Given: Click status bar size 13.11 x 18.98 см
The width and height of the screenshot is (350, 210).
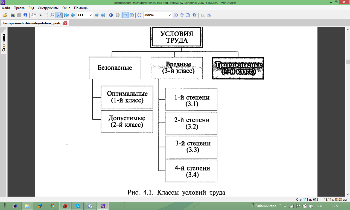Looking at the screenshot, I should click(x=335, y=199).
